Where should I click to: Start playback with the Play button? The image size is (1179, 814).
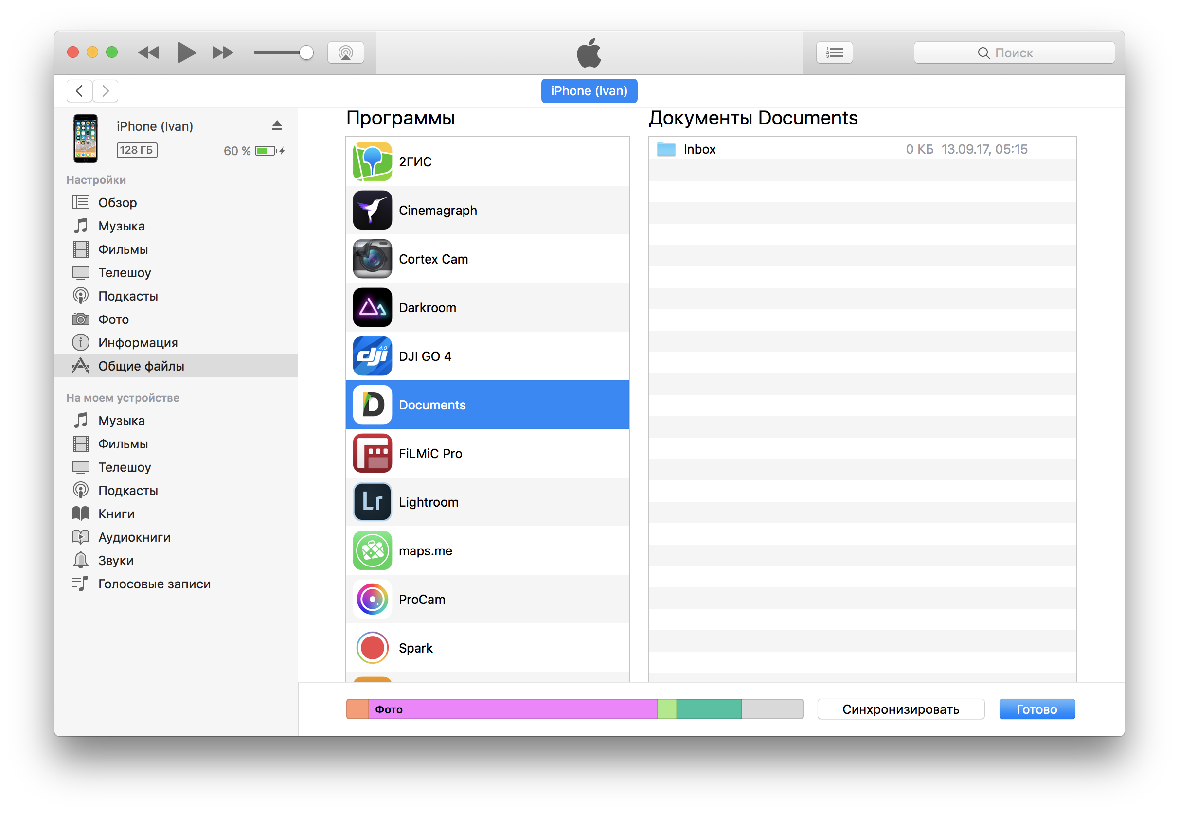(x=186, y=53)
